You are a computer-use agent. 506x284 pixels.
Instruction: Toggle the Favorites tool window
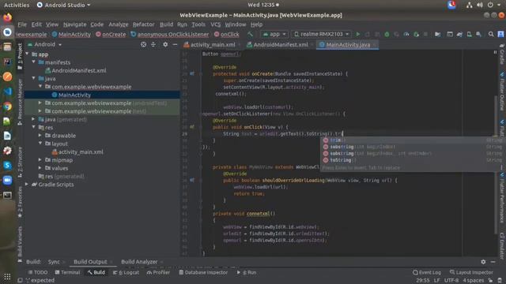point(20,202)
